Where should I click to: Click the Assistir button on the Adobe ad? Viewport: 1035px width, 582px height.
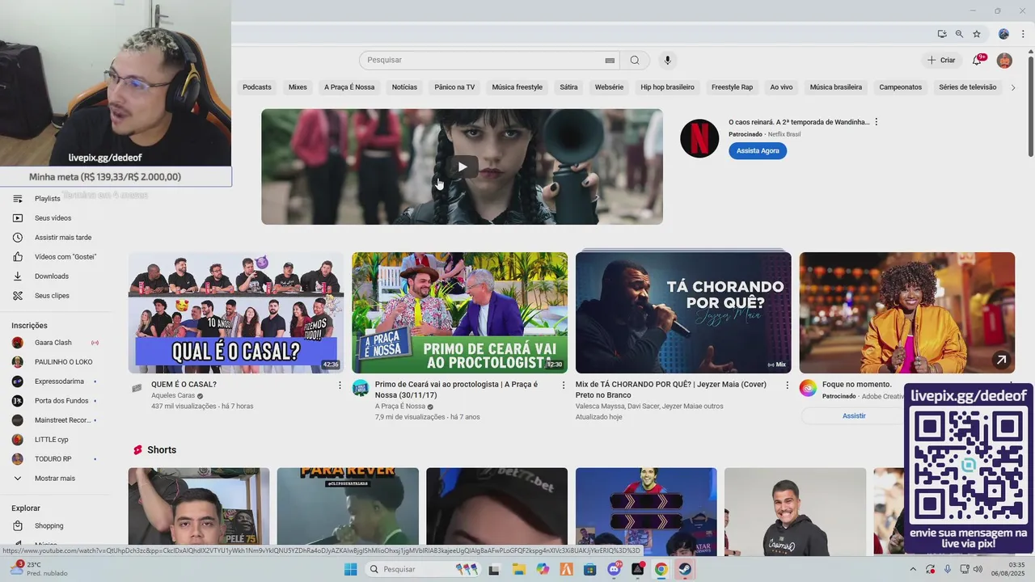pos(854,416)
